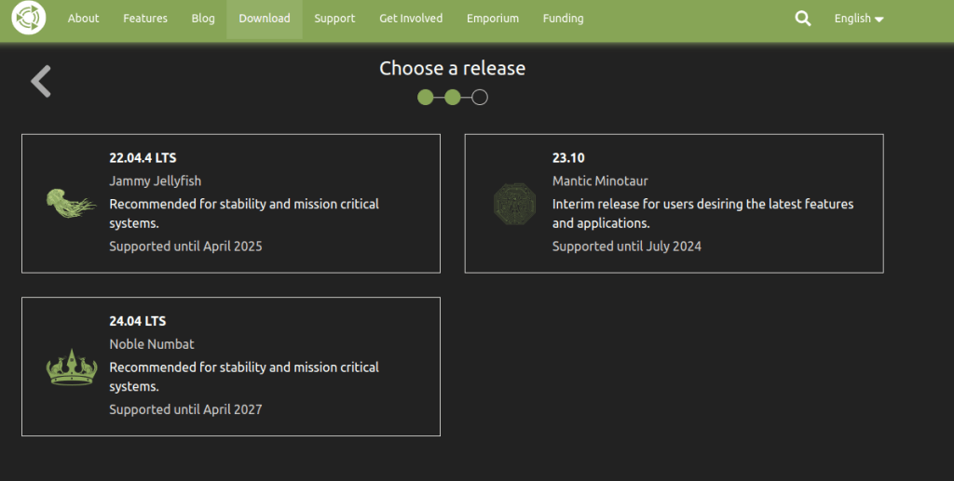Click the Mantic Minotaur maze icon
This screenshot has height=481, width=954.
coord(514,203)
